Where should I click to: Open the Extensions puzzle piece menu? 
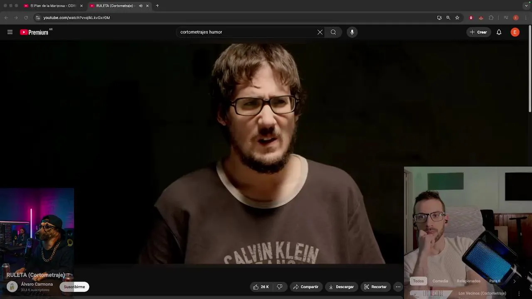(491, 18)
